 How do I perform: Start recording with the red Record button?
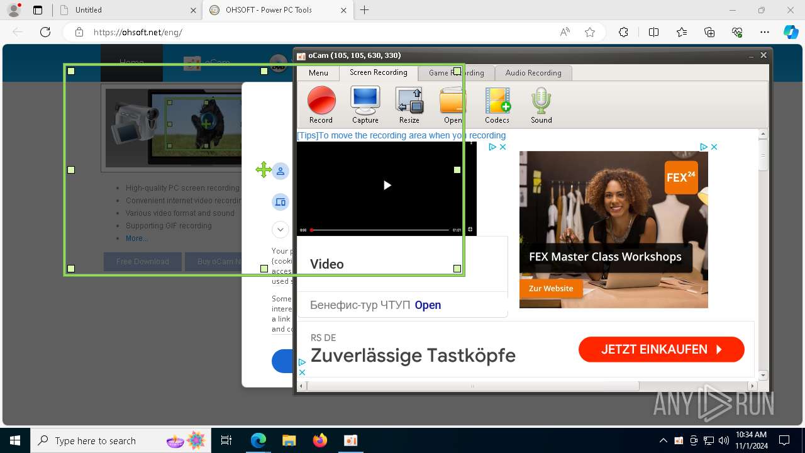pyautogui.click(x=321, y=104)
